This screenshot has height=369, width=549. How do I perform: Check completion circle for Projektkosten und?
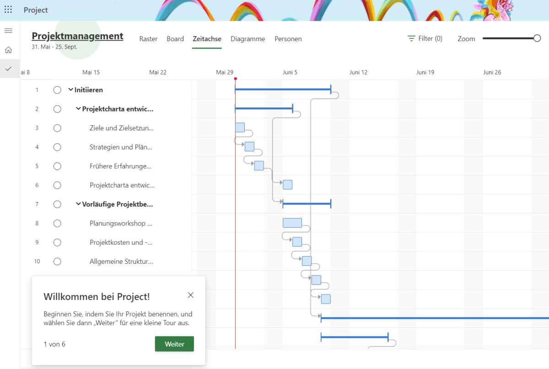point(57,242)
